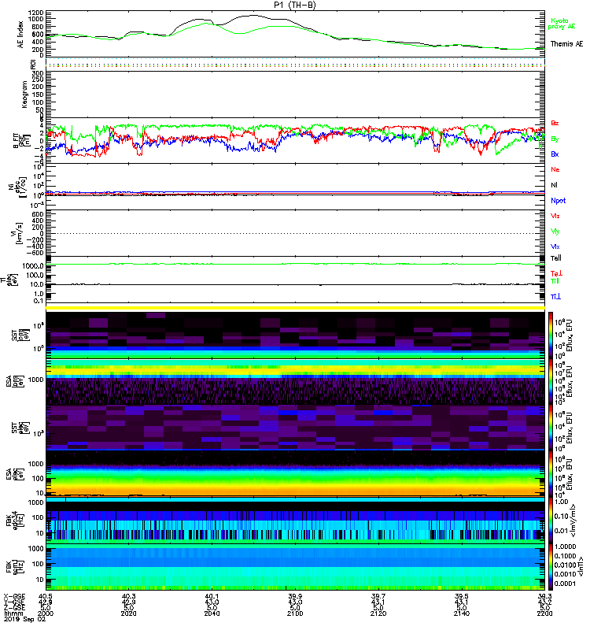
Task: Click the green Viy velocity legend label
Action: point(555,232)
